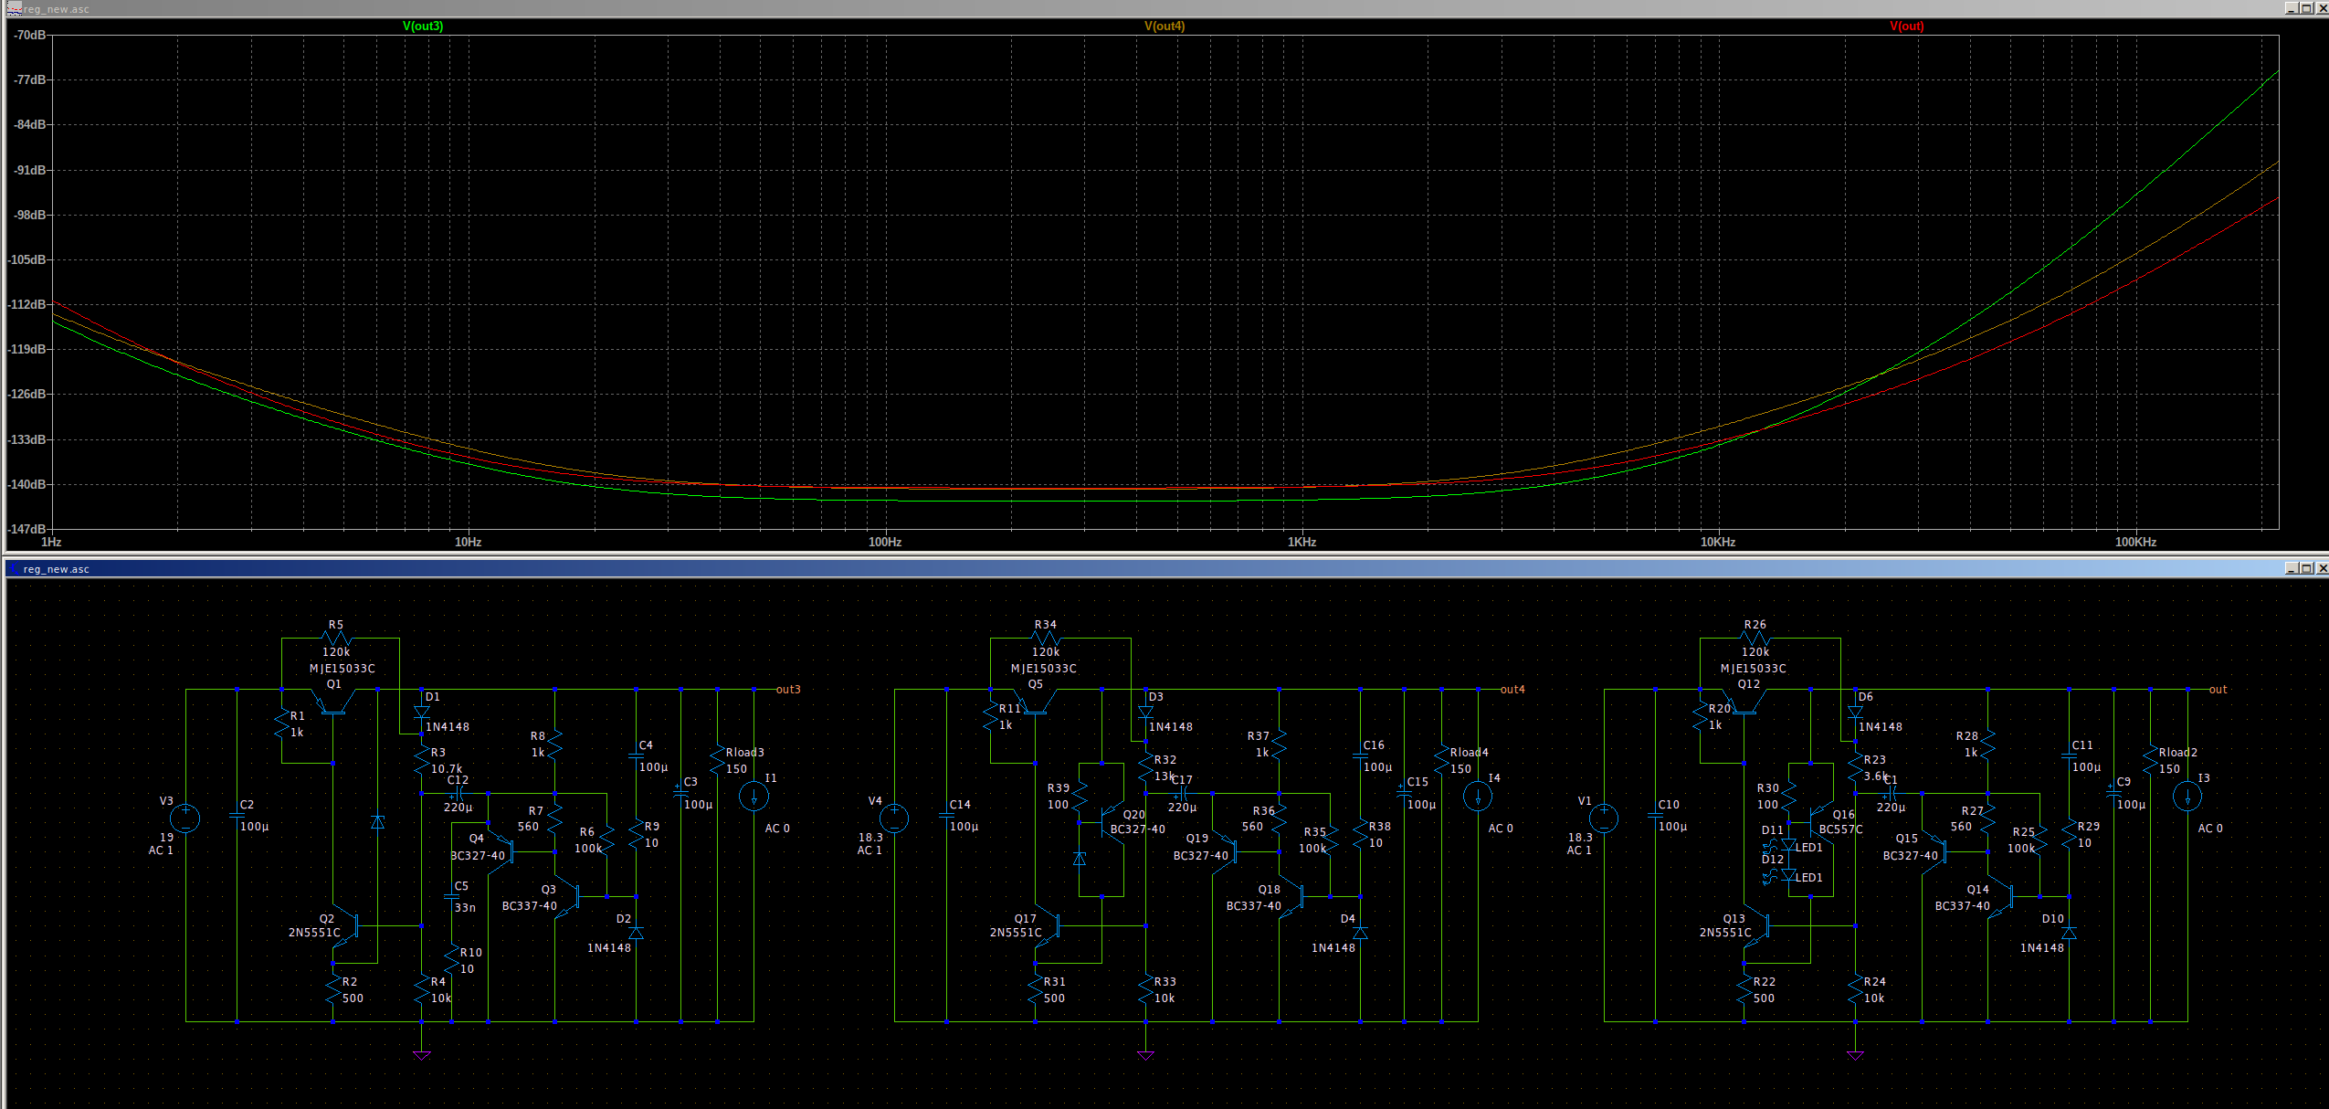Click the 10KHz frequency axis label
The height and width of the screenshot is (1109, 2329).
[1717, 542]
